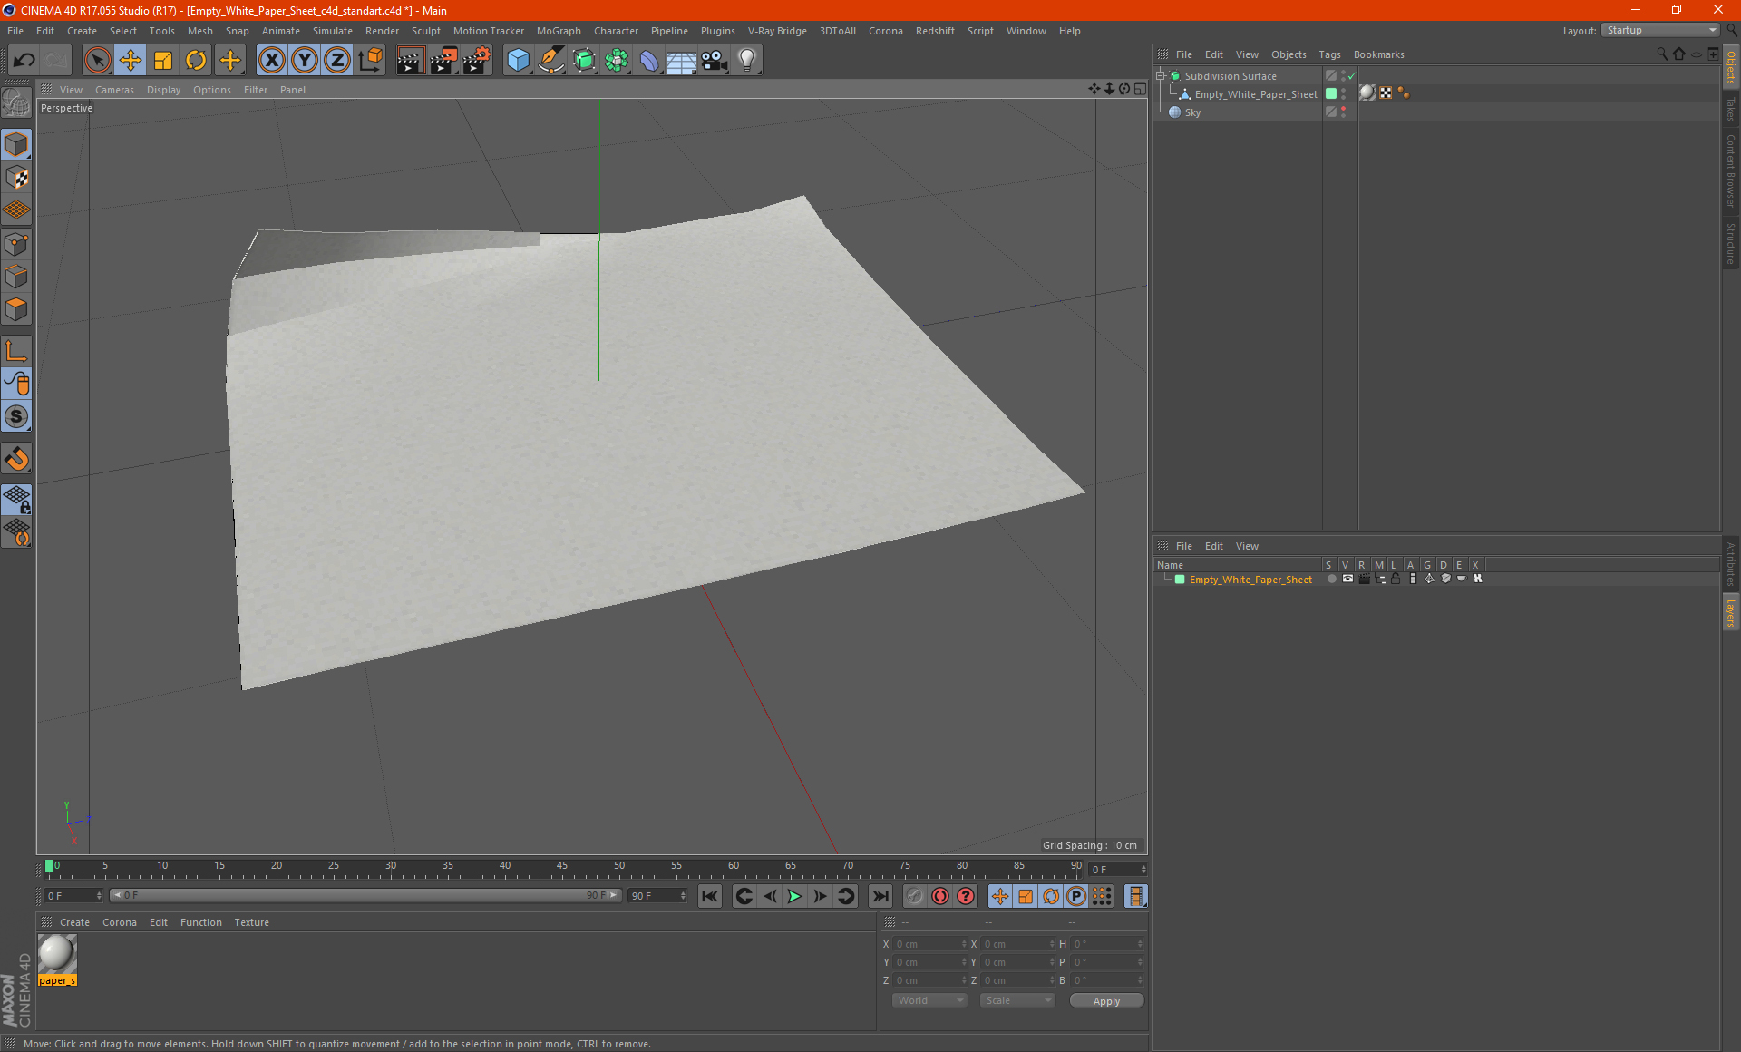Screen dimensions: 1741x1052
Task: Add a Camera object
Action: point(715,61)
